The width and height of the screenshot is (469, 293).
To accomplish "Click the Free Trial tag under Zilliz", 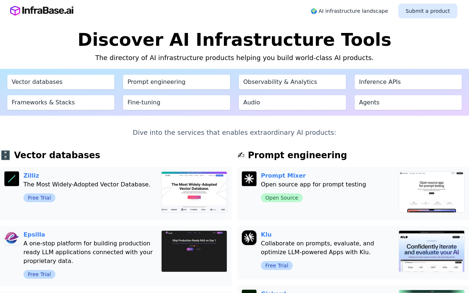I will pyautogui.click(x=39, y=198).
